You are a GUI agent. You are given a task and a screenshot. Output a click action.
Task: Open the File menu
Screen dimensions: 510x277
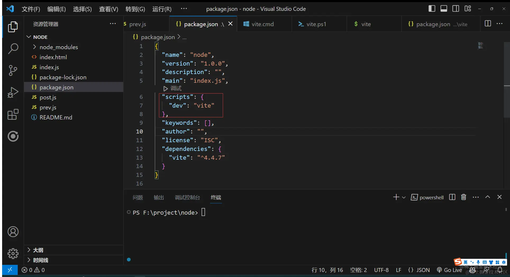pos(31,9)
